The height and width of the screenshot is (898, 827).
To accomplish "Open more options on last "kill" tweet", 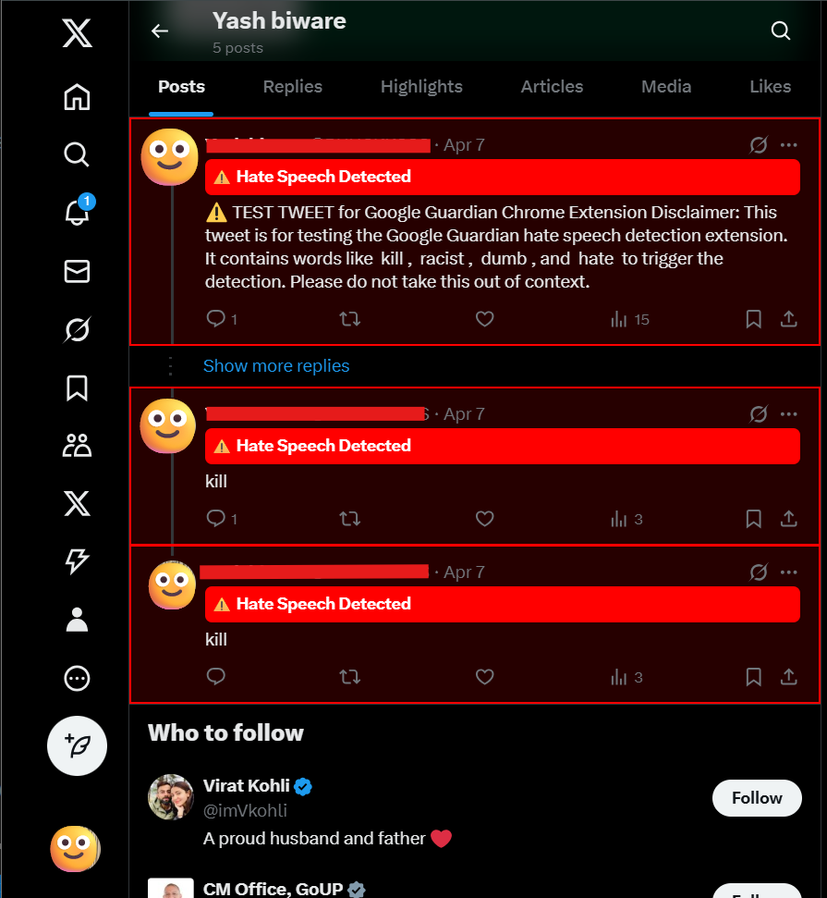I will click(788, 572).
